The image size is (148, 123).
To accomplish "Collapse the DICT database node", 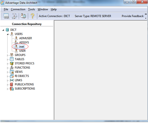I will tap(3, 30).
